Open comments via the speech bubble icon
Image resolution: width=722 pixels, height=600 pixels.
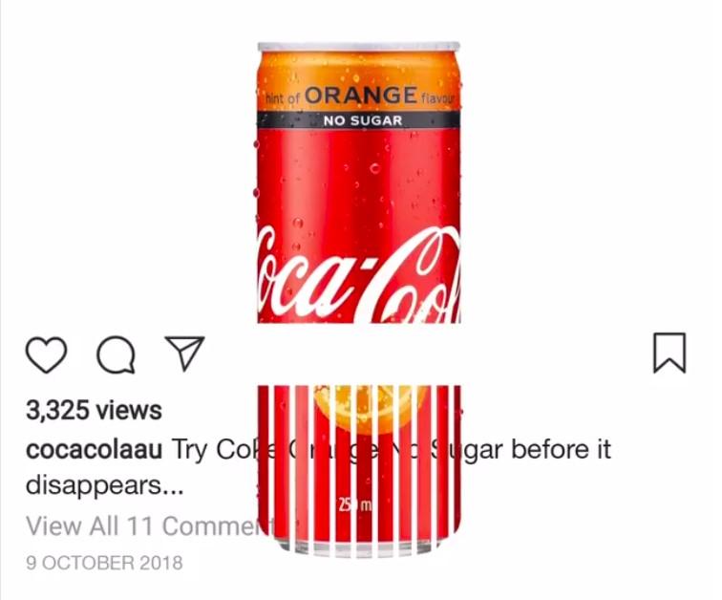click(117, 354)
